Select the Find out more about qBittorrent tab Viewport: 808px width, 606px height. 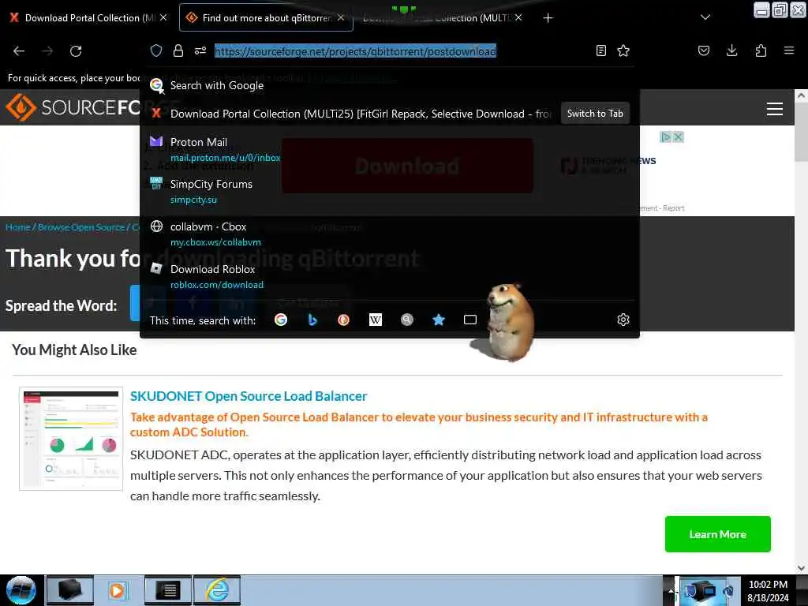266,18
